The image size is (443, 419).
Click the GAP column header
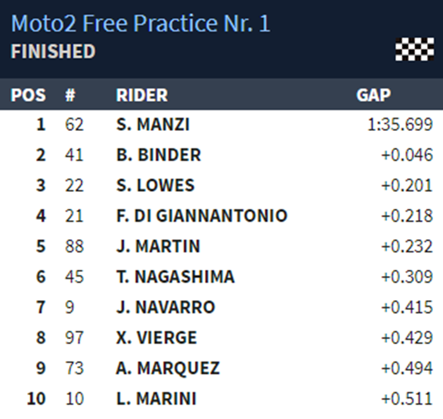click(373, 95)
